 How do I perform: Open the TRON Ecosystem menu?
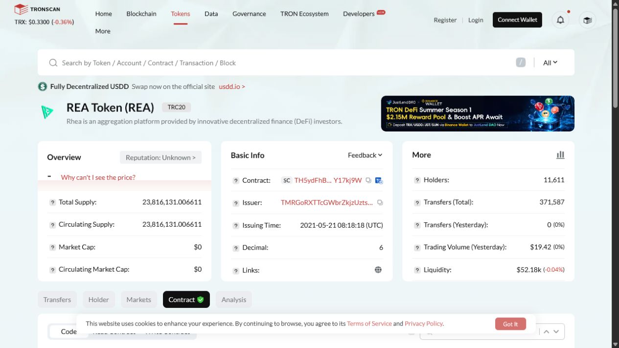coord(304,14)
